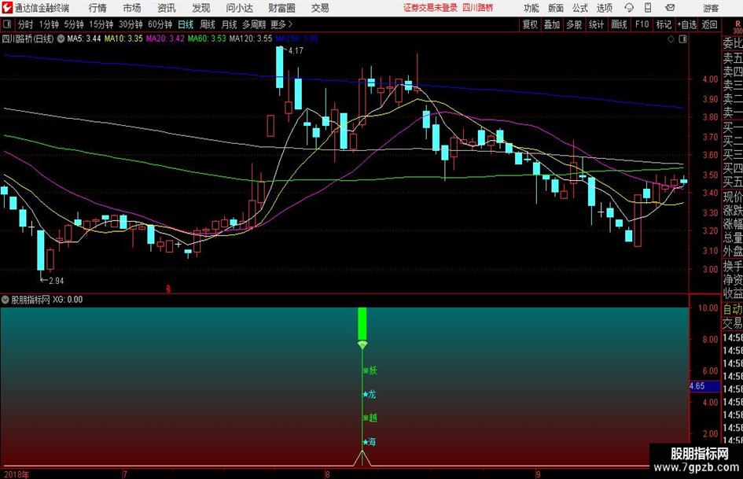Switch to 15分钟 chart period

tap(101, 24)
